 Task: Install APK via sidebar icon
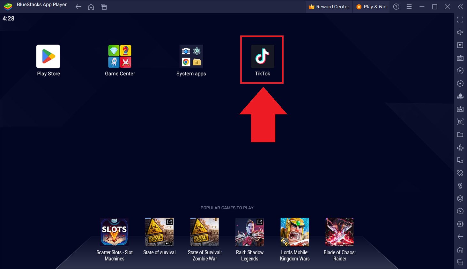point(460,109)
